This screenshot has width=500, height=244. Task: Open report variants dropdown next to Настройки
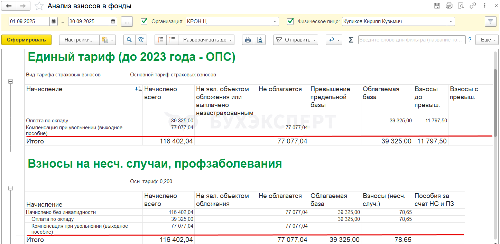(108, 40)
